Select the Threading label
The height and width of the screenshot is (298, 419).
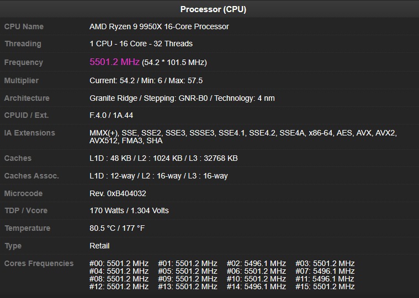(23, 44)
